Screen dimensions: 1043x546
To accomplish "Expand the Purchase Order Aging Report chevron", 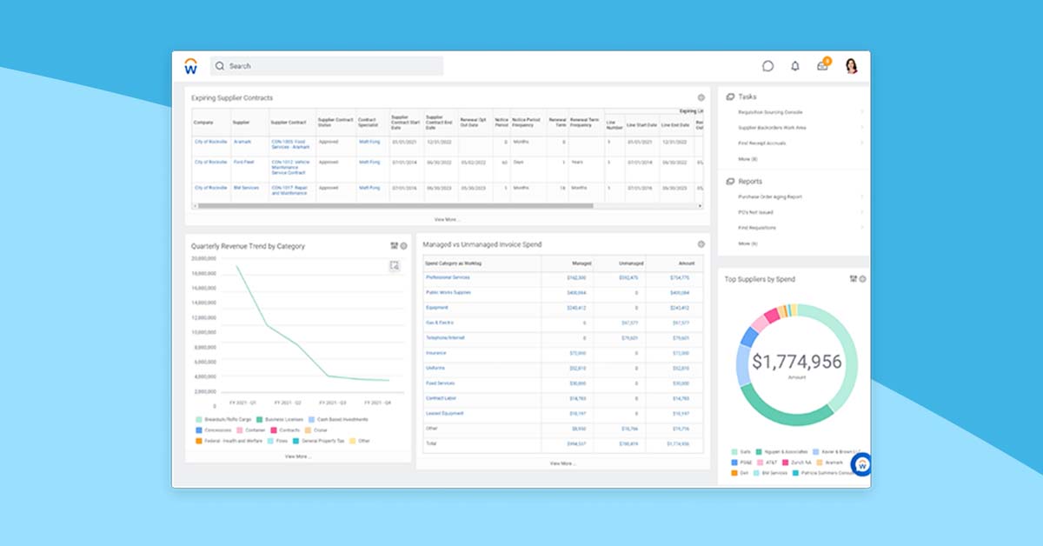I will (x=862, y=196).
